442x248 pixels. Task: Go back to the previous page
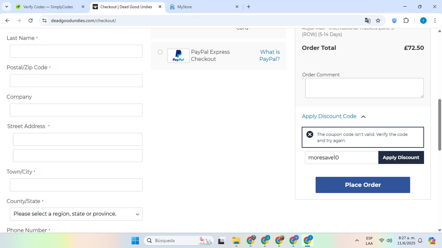7,21
